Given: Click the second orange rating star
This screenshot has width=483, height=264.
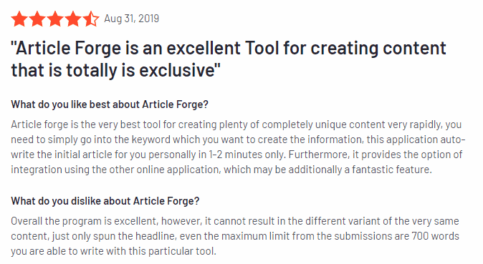Looking at the screenshot, I should pyautogui.click(x=37, y=19).
